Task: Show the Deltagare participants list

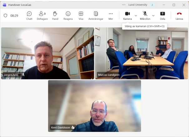Action: (42, 15)
